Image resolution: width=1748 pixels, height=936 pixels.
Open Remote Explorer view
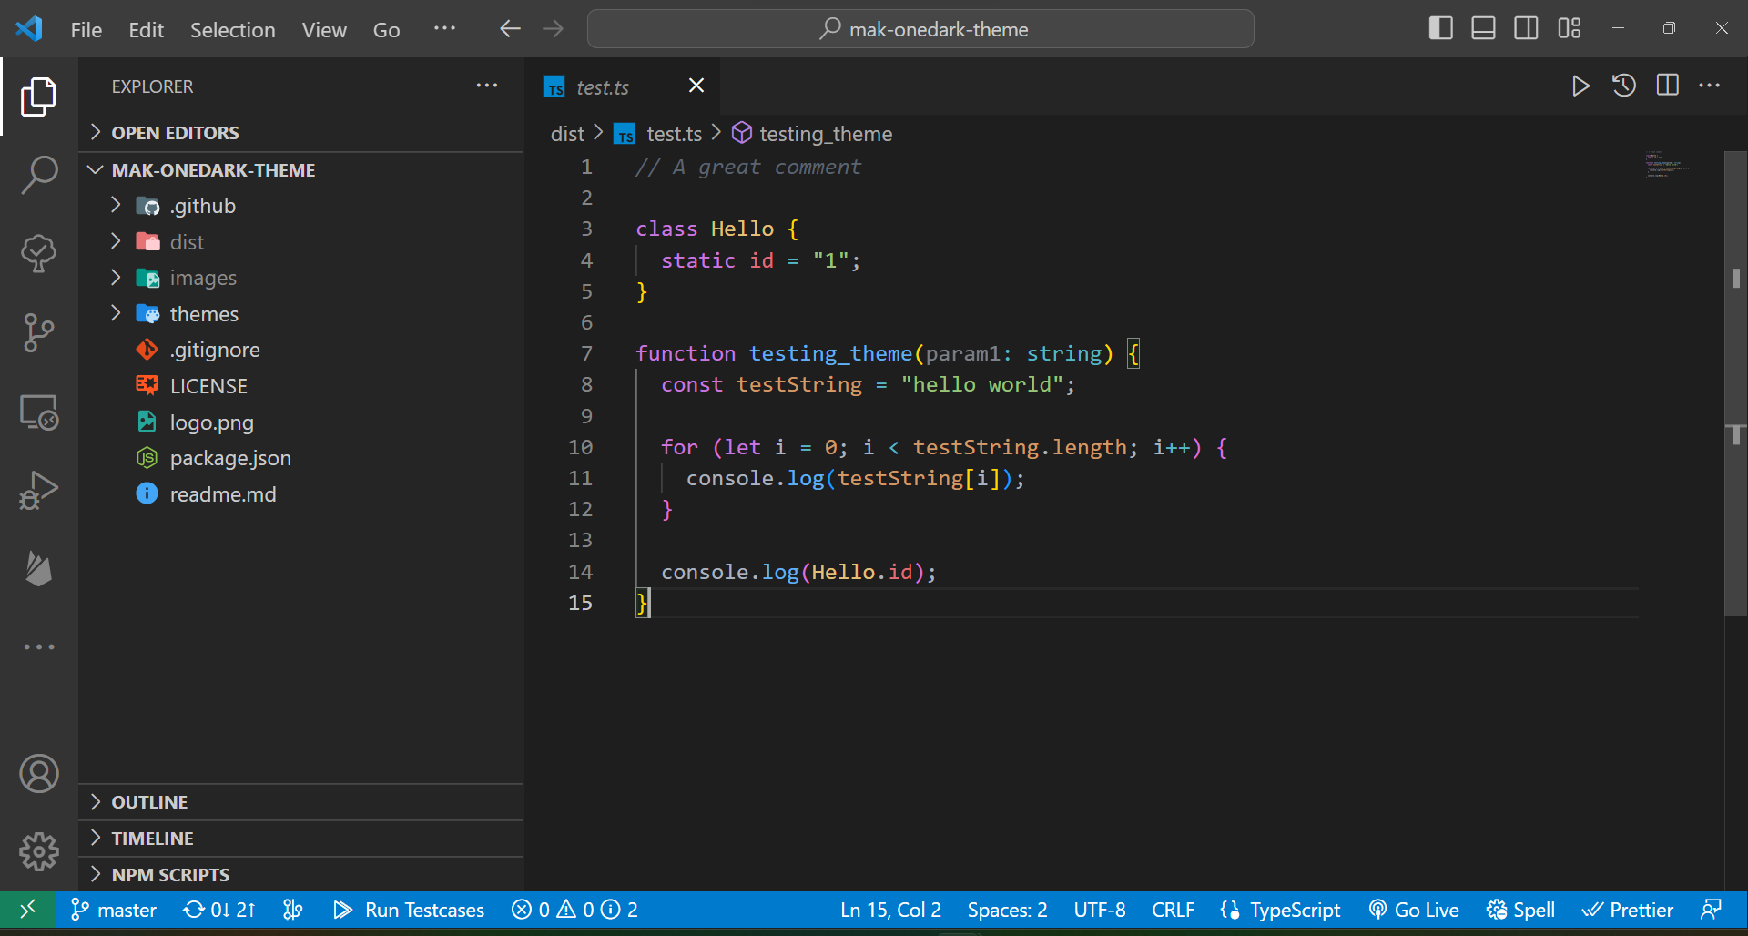[39, 412]
